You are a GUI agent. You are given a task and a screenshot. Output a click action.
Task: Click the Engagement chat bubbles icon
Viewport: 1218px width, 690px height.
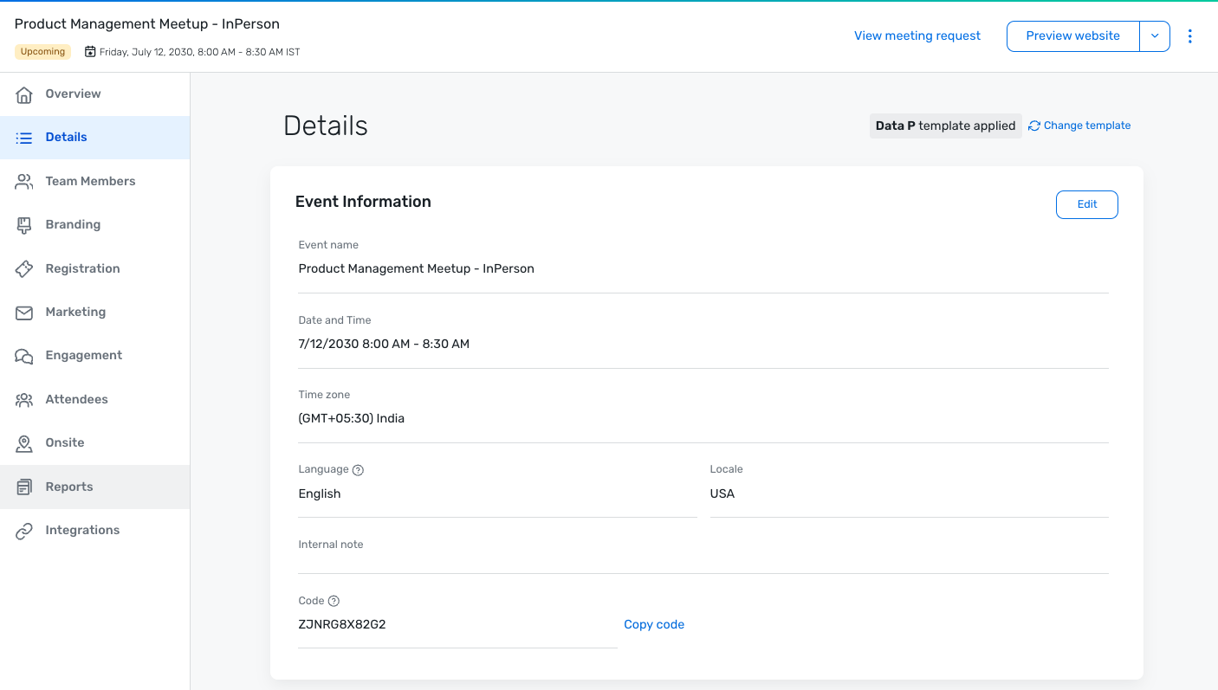point(24,356)
